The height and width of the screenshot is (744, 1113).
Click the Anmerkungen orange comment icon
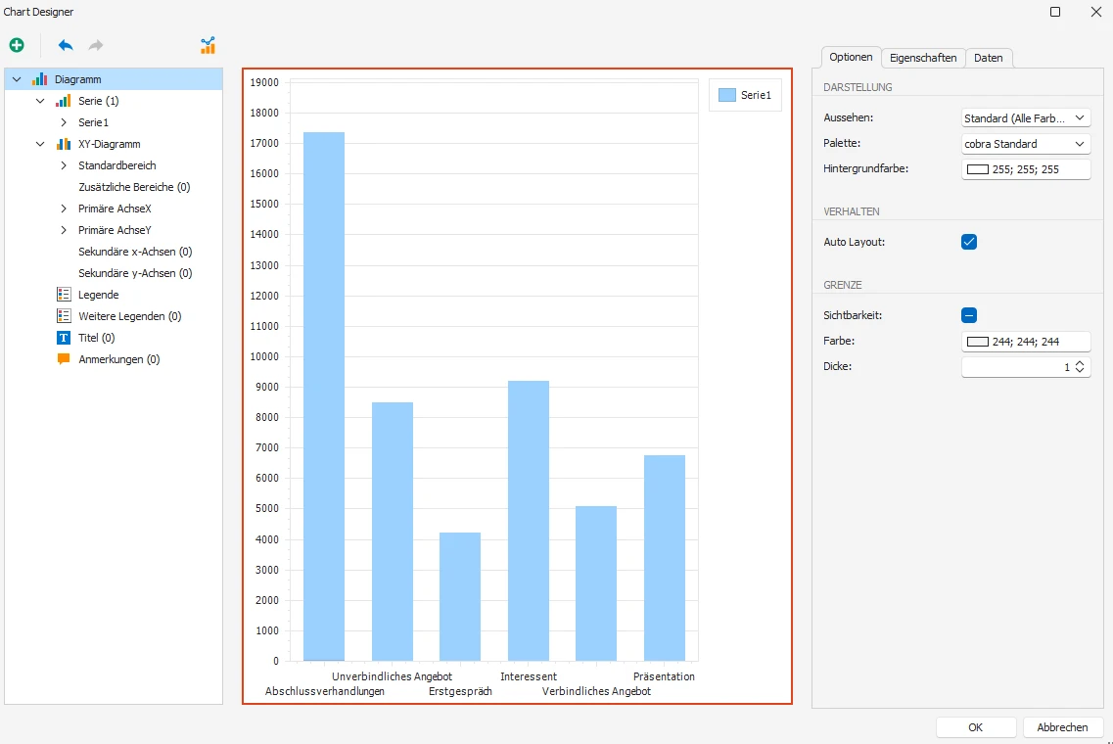64,359
